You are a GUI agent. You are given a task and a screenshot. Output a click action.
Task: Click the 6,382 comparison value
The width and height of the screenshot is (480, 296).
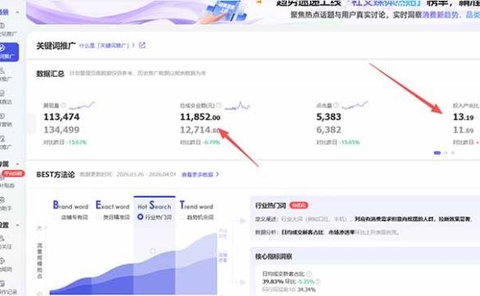[328, 130]
